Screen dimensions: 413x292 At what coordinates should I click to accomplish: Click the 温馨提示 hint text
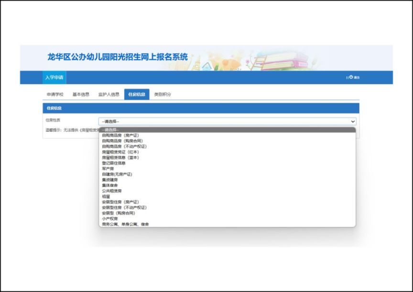[72, 130]
